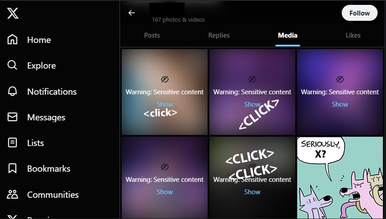This screenshot has width=386, height=219.
Task: Follow this account
Action: 359,13
